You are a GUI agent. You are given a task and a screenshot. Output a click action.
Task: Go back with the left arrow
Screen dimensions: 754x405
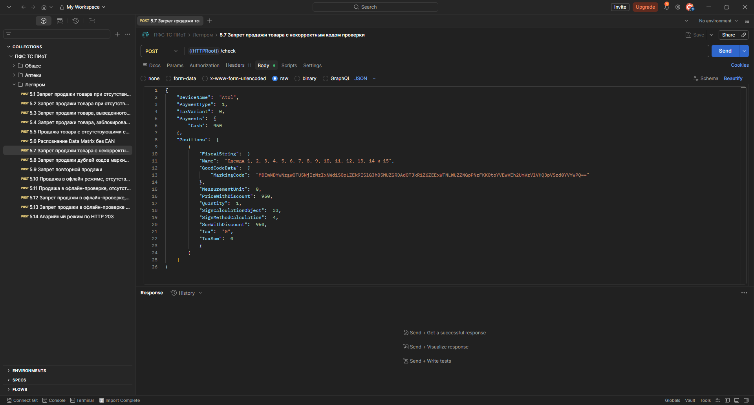tap(24, 7)
